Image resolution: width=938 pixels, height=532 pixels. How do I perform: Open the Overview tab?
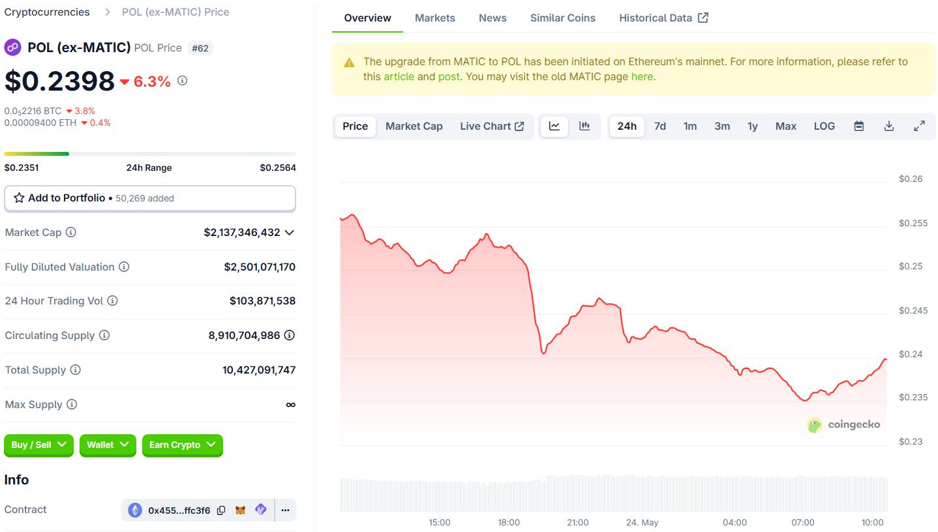pyautogui.click(x=368, y=18)
